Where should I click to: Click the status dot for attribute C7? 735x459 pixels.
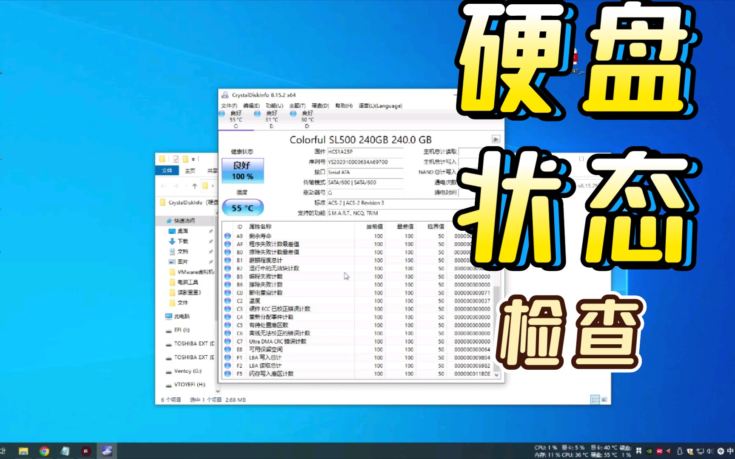coord(228,341)
